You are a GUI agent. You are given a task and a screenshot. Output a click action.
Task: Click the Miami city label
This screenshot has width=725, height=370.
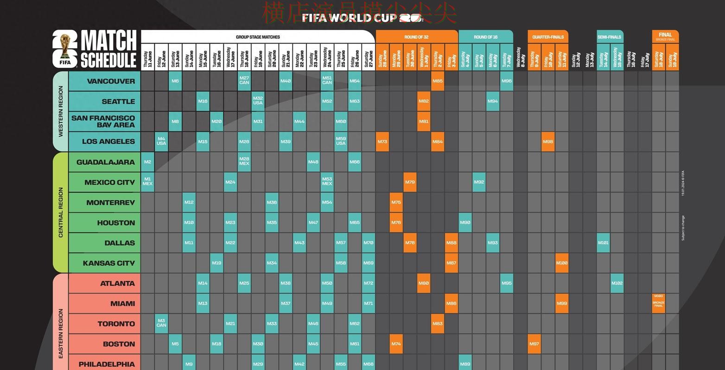122,304
